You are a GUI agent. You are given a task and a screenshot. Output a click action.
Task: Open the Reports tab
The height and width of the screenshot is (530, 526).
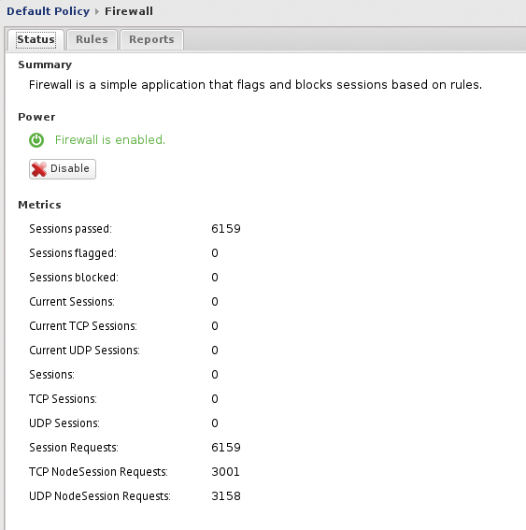(x=151, y=39)
